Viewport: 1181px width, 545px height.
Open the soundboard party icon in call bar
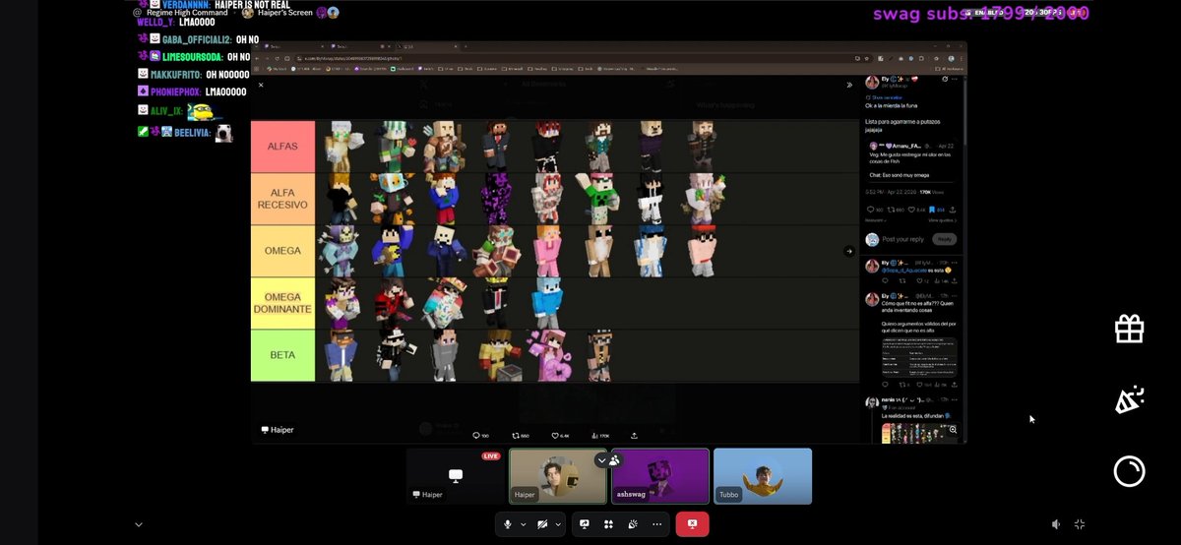(x=632, y=524)
